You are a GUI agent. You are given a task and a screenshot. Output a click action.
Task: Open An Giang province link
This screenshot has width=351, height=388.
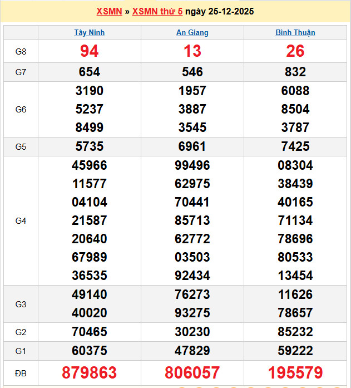[192, 32]
